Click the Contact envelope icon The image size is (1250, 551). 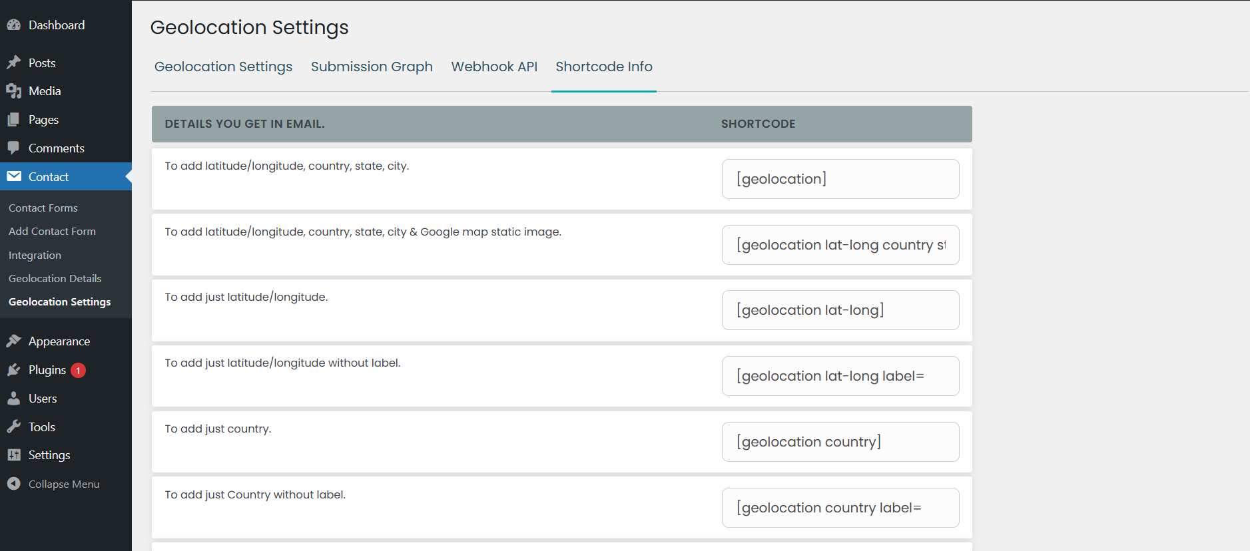coord(14,176)
